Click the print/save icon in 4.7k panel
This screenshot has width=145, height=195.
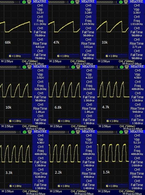point(127,67)
